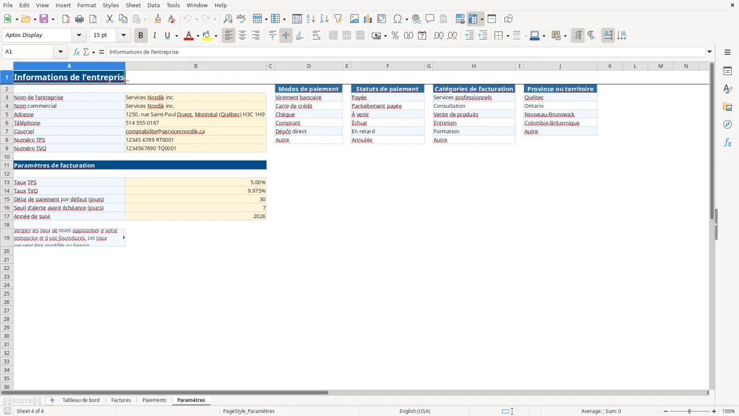Viewport: 739px width, 416px height.
Task: Expand the Name Box dropdown
Action: pyautogui.click(x=60, y=52)
